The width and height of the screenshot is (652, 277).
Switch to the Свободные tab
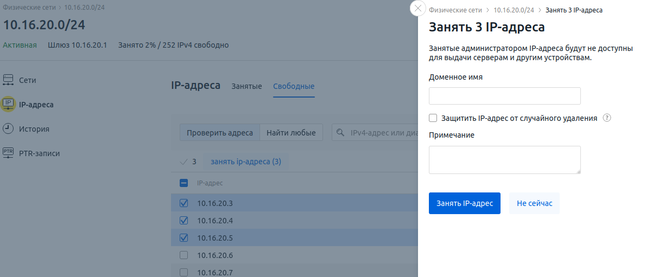click(294, 87)
